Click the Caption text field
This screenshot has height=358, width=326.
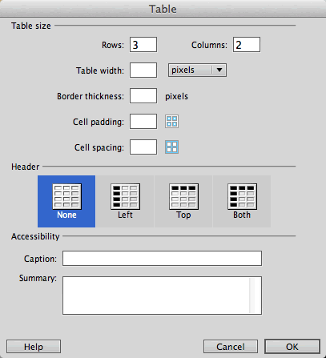coord(162,258)
